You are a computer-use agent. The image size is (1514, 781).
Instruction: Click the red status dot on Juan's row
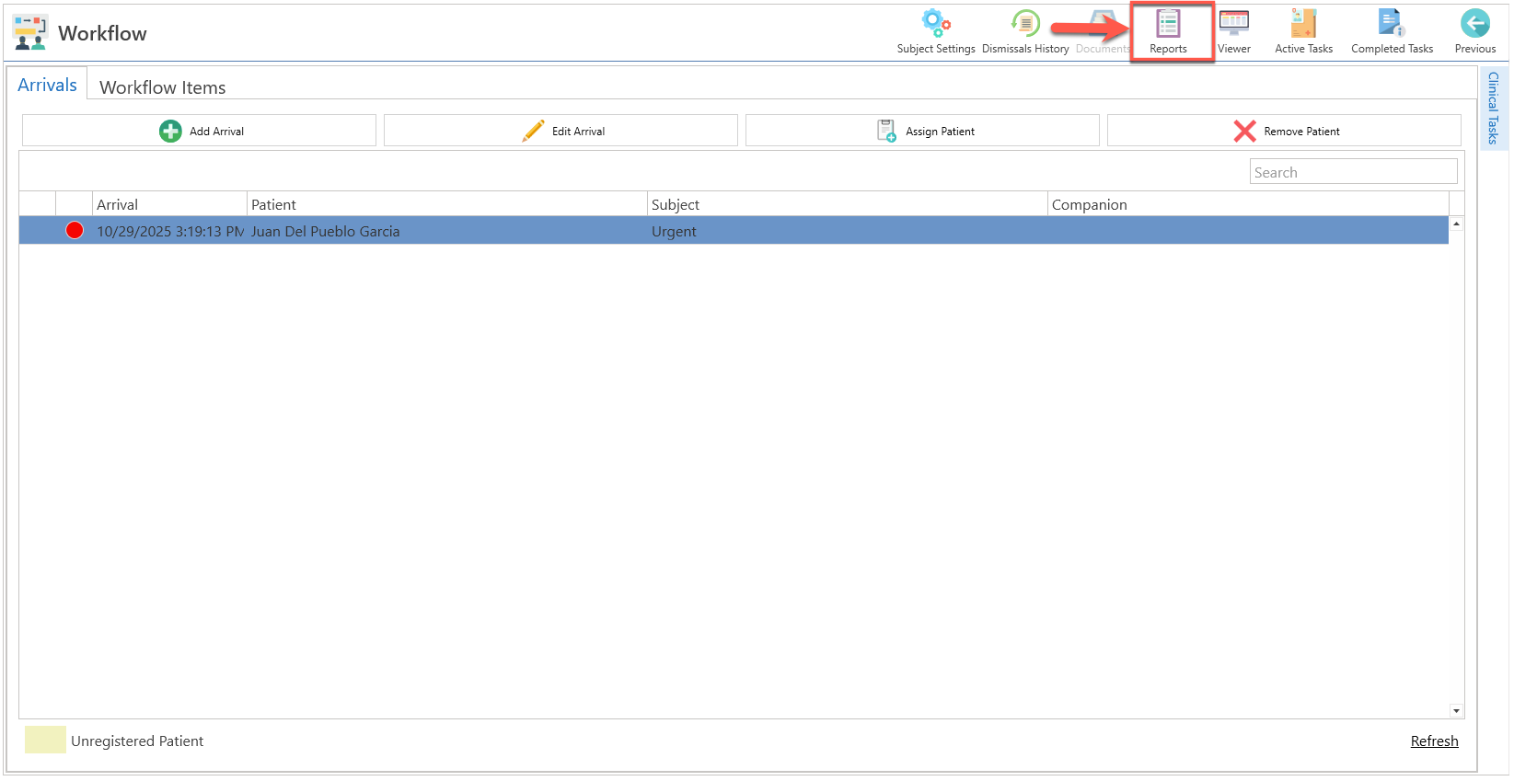pos(75,230)
